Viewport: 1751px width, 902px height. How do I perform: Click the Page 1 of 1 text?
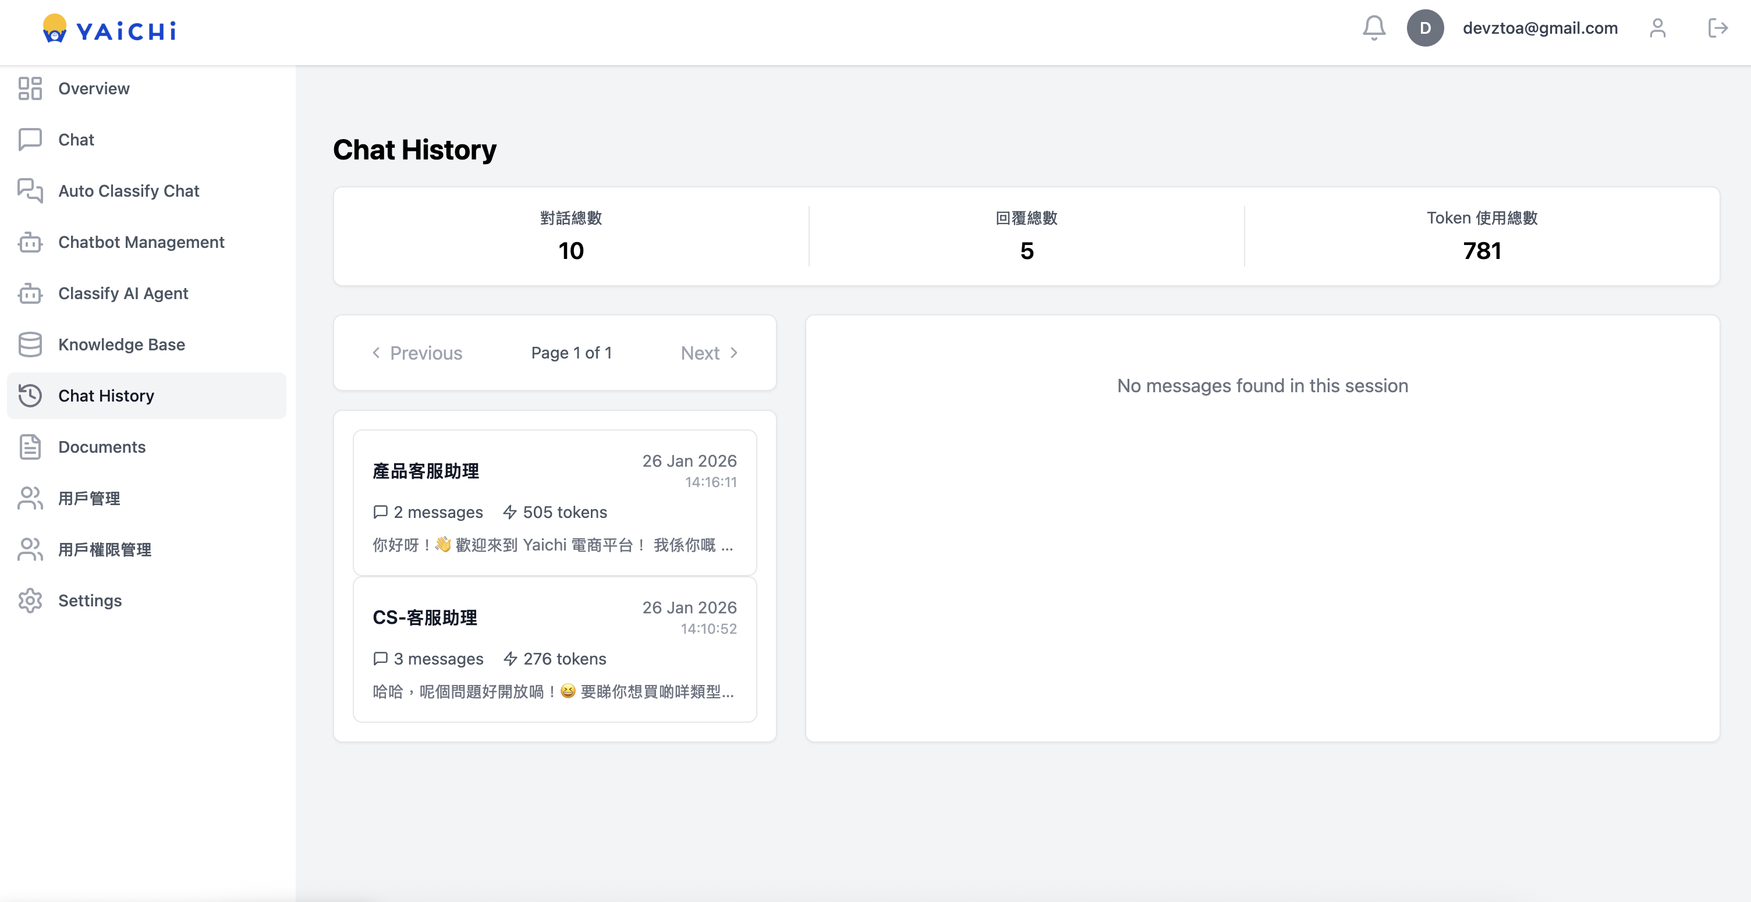click(571, 353)
